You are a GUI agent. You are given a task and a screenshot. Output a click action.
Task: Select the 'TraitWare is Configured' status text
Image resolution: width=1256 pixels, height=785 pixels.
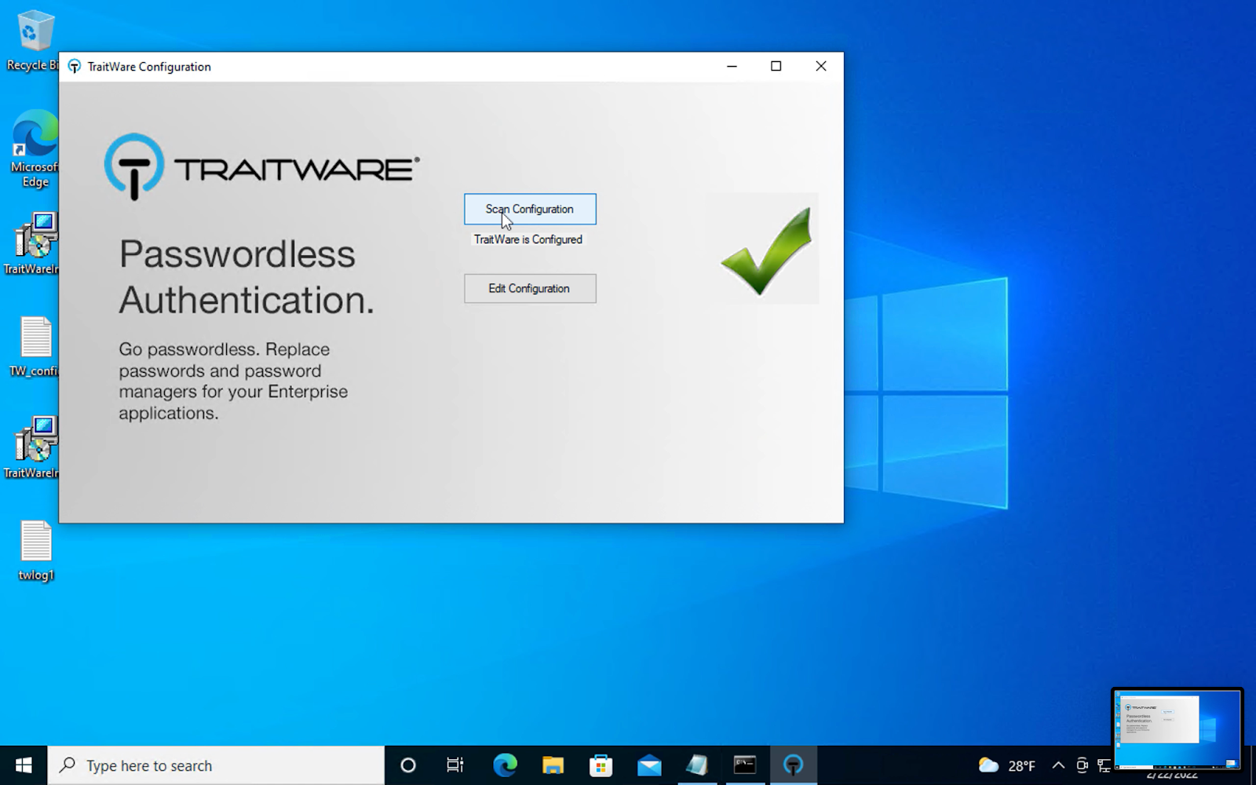[x=528, y=239]
